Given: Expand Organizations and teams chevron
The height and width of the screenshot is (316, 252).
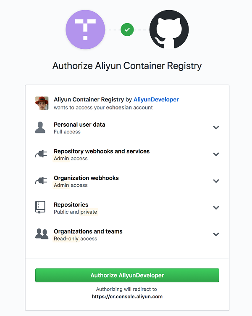Looking at the screenshot, I should (x=216, y=234).
